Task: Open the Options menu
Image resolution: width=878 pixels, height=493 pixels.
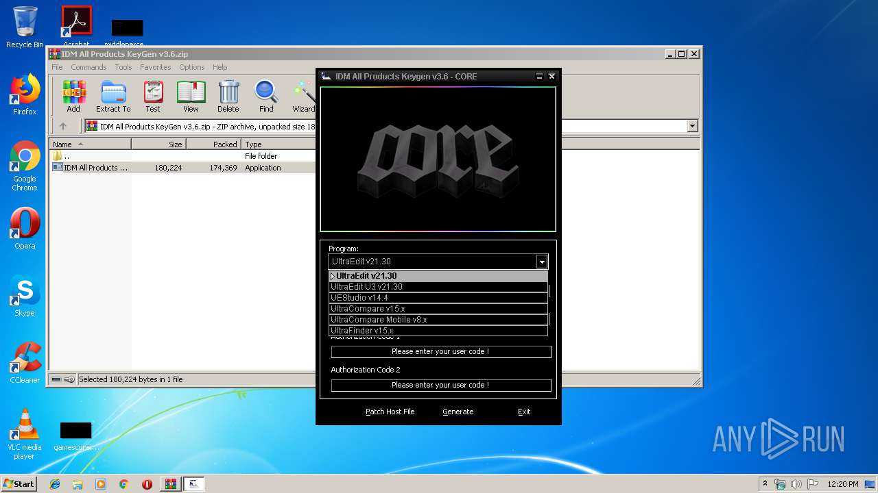Action: pos(192,67)
